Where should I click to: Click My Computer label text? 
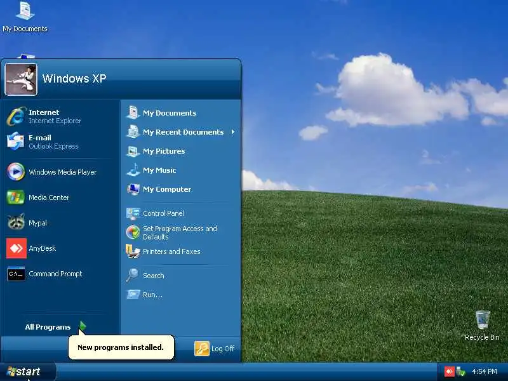(x=167, y=189)
